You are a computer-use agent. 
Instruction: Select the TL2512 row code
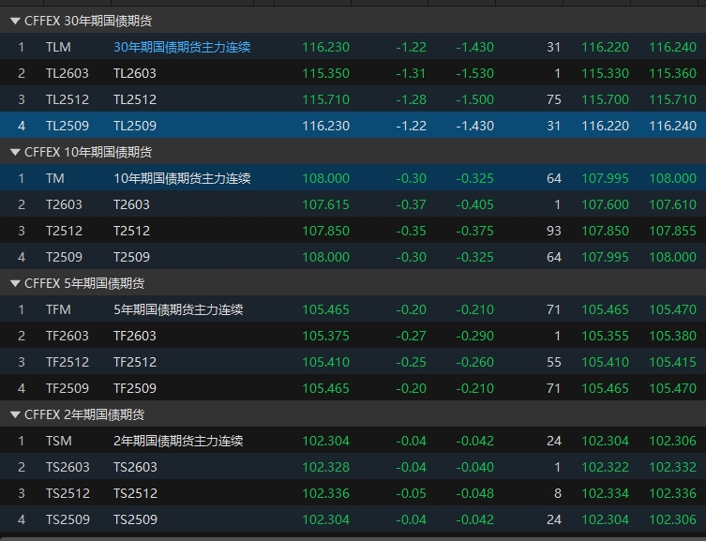(68, 99)
